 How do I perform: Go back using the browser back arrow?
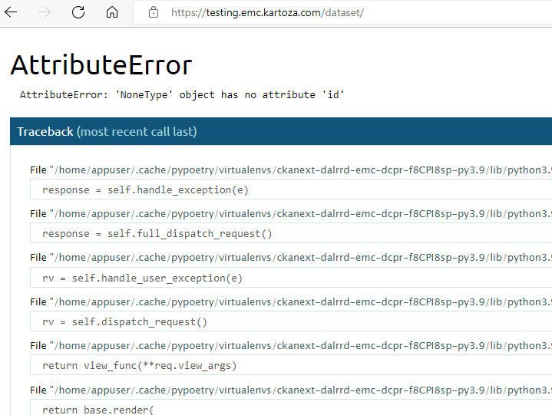point(11,13)
